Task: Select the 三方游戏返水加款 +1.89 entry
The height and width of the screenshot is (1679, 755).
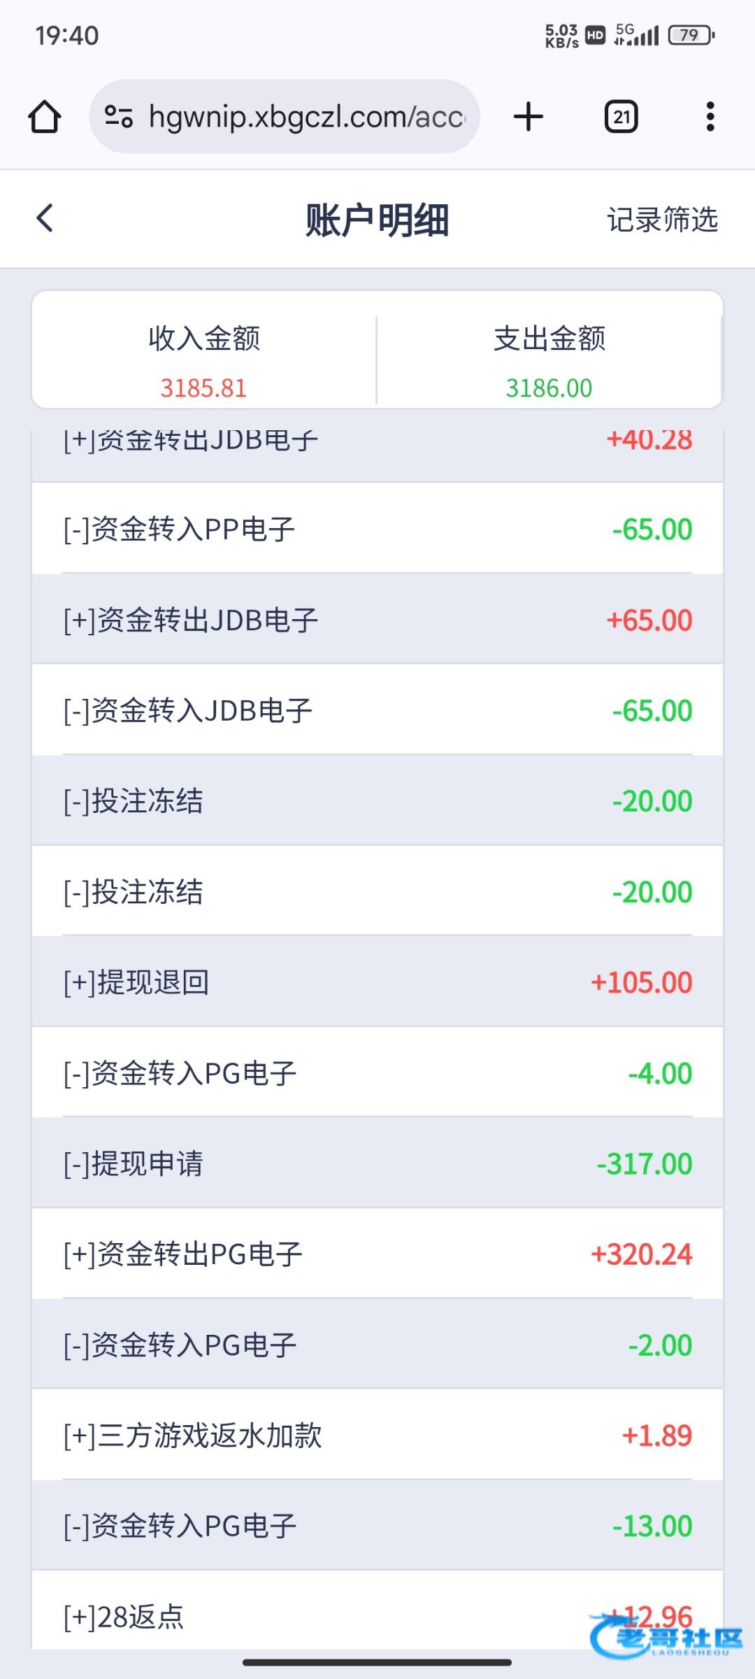Action: click(377, 1435)
